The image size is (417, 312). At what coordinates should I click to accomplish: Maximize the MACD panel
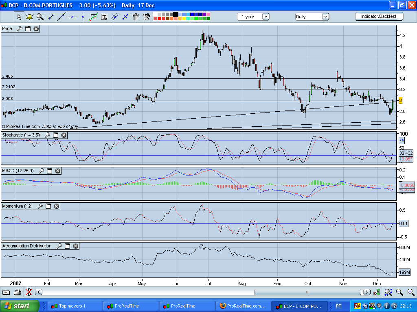point(48,171)
